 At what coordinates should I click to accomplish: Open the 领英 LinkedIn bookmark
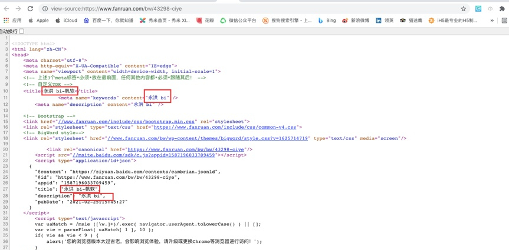pos(385,21)
